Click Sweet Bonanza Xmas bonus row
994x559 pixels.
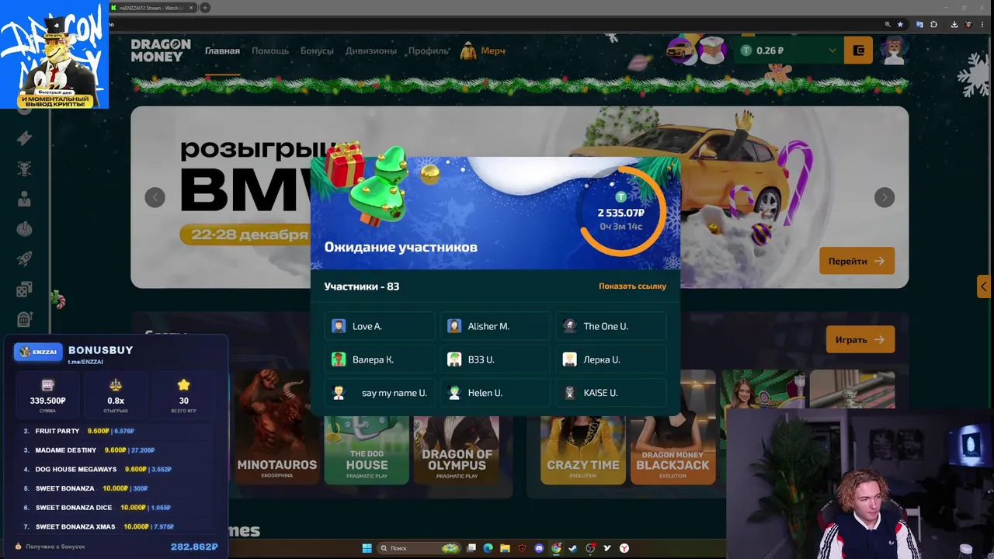click(x=116, y=526)
